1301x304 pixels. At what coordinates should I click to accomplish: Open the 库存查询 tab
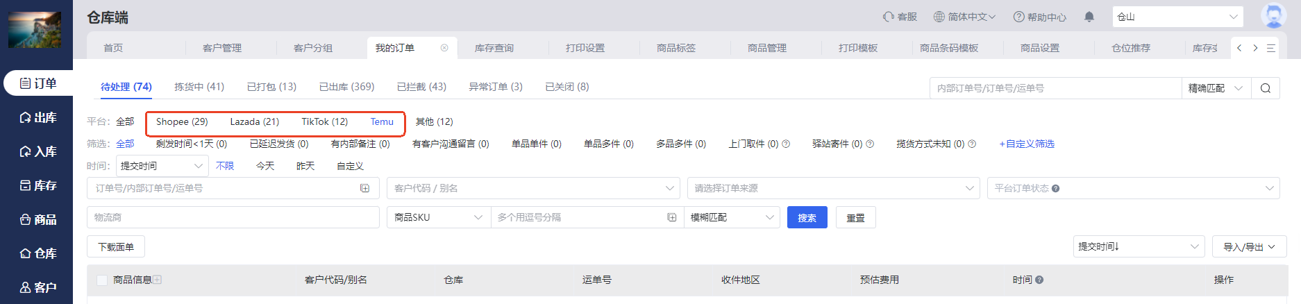click(494, 48)
